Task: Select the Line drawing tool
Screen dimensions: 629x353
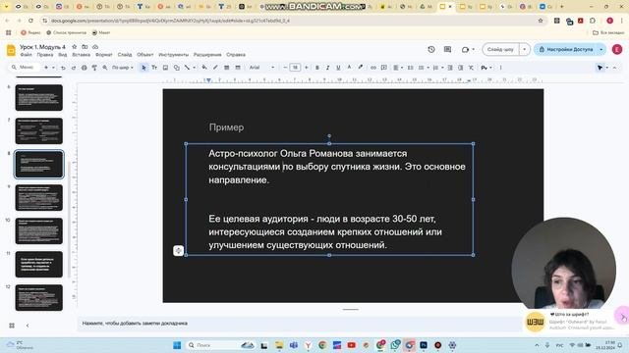Action: click(x=187, y=68)
